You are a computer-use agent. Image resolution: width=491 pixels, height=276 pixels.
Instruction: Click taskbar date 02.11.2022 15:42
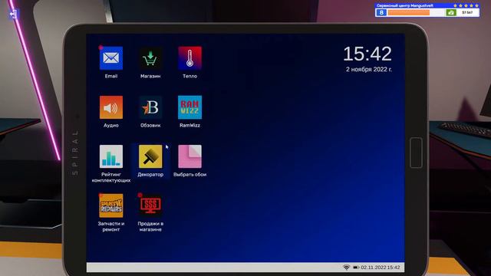pyautogui.click(x=381, y=268)
